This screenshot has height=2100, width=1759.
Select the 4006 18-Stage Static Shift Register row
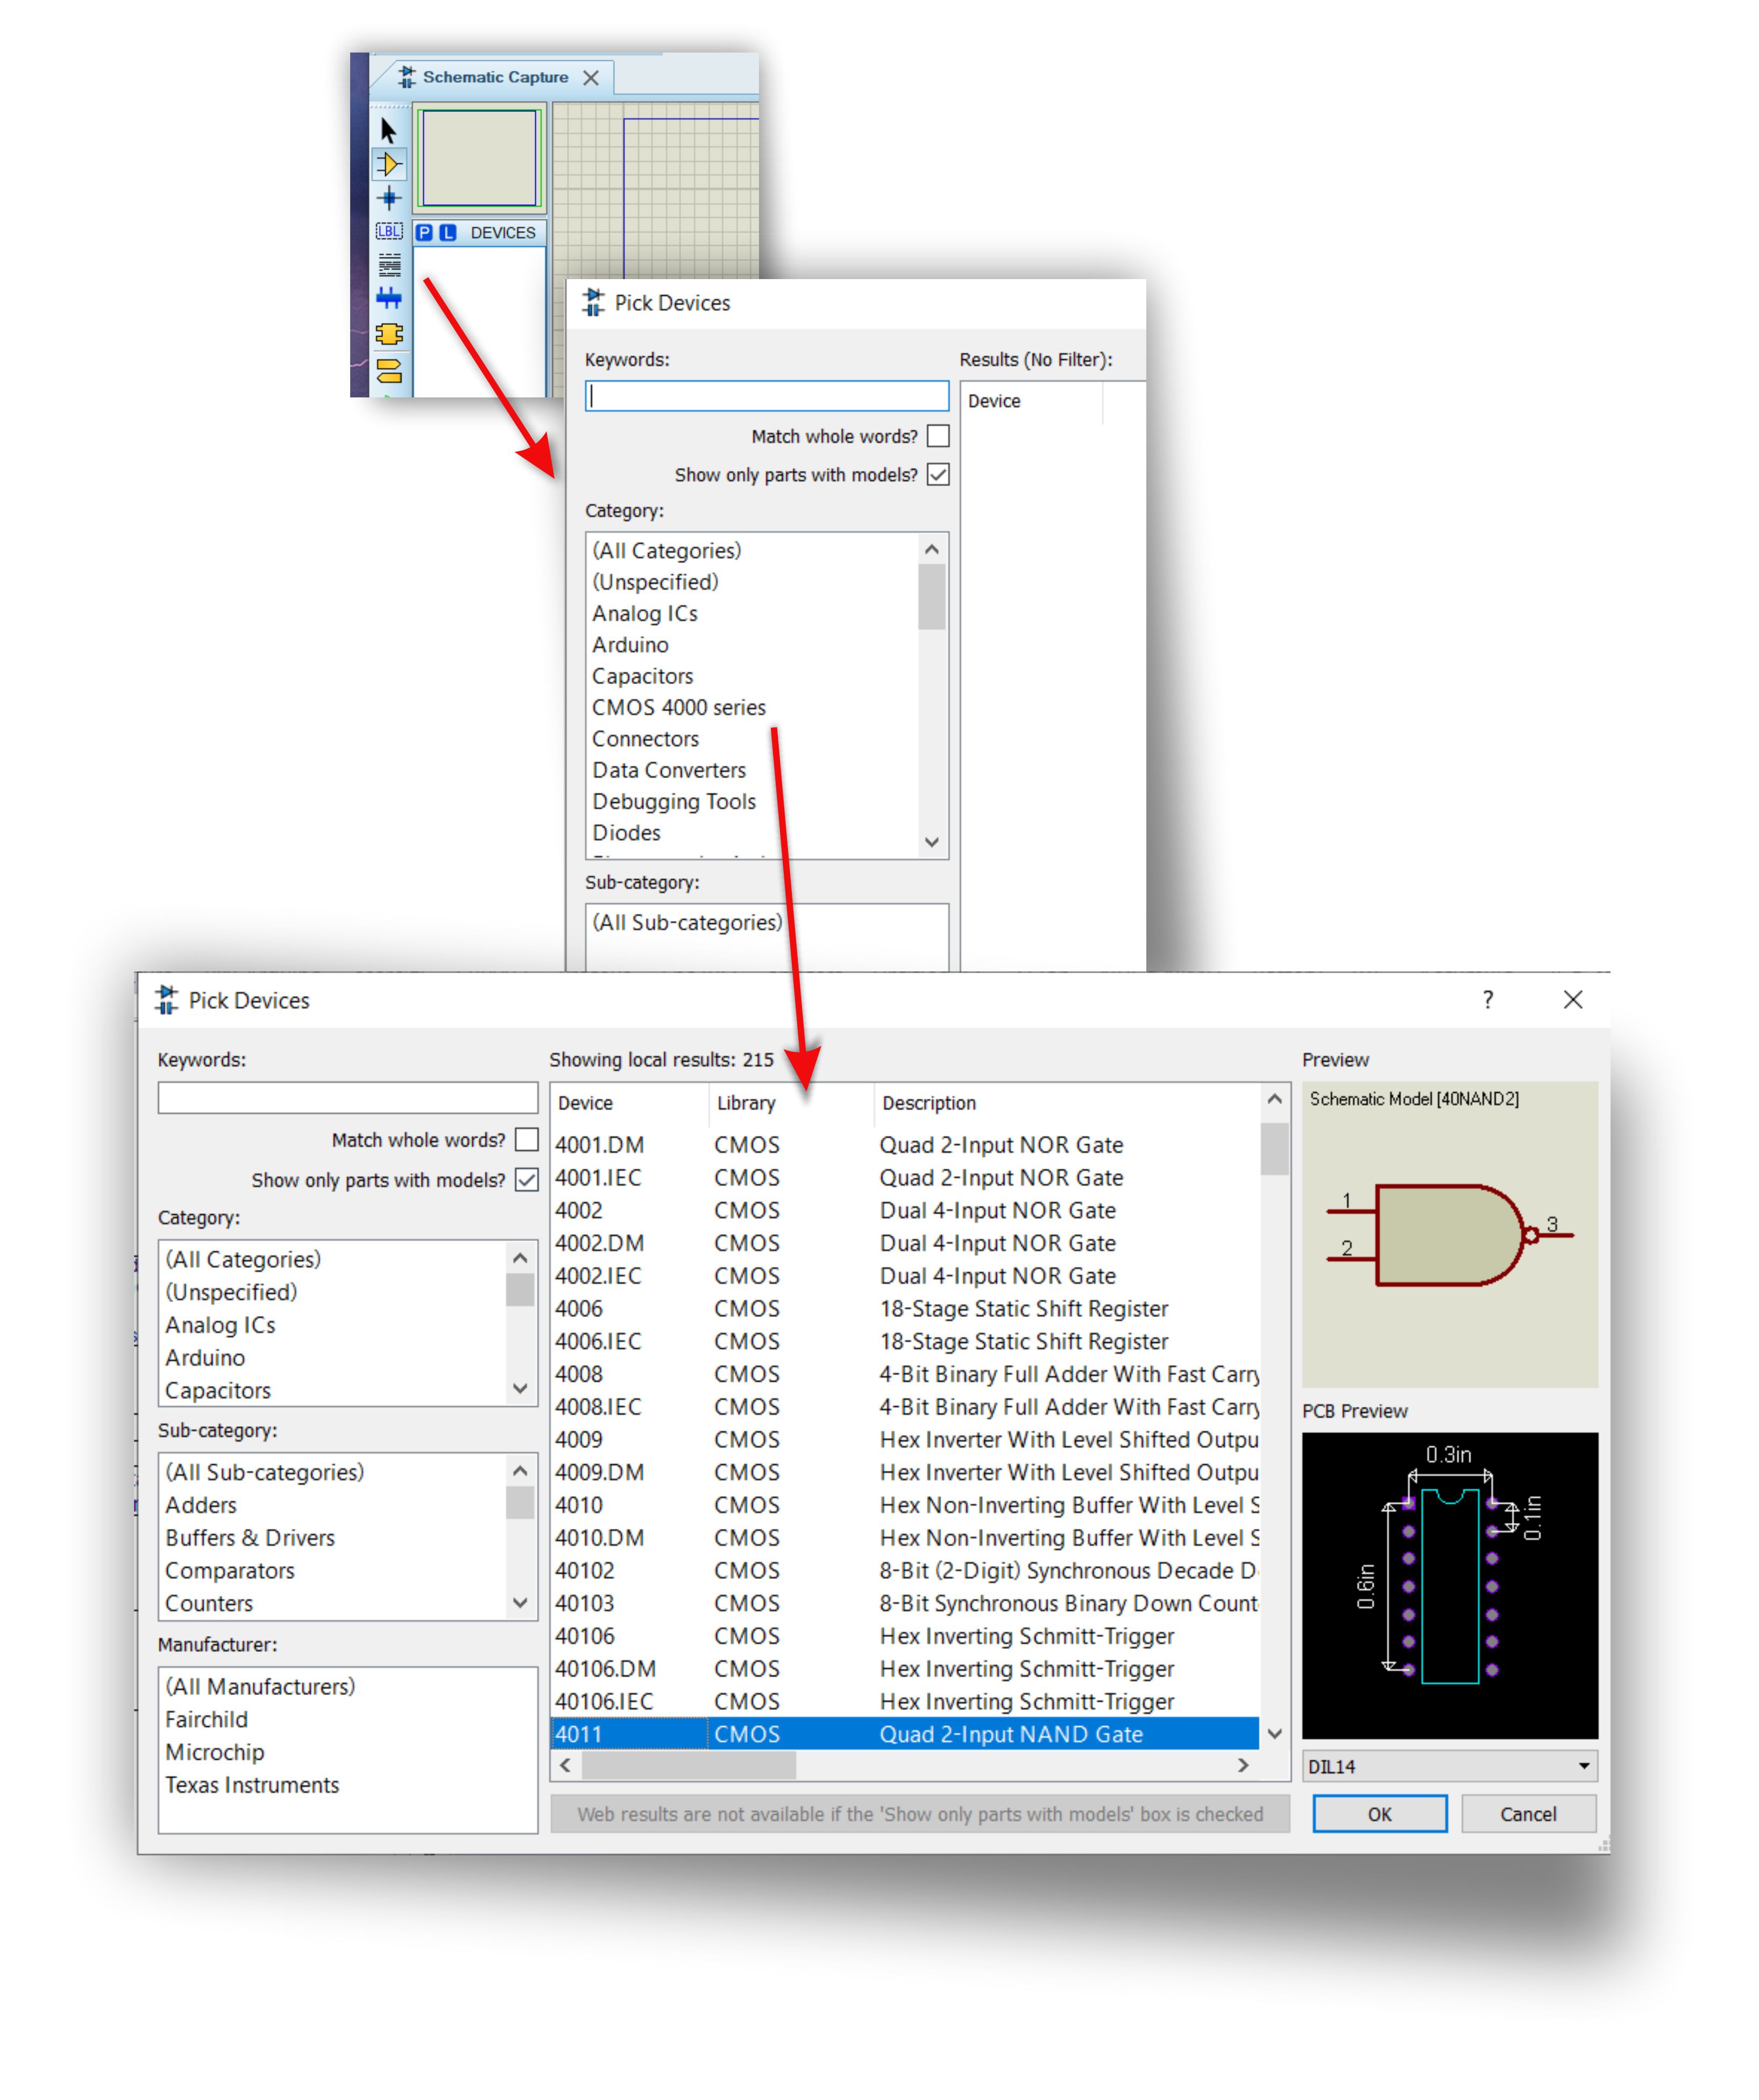[905, 1308]
